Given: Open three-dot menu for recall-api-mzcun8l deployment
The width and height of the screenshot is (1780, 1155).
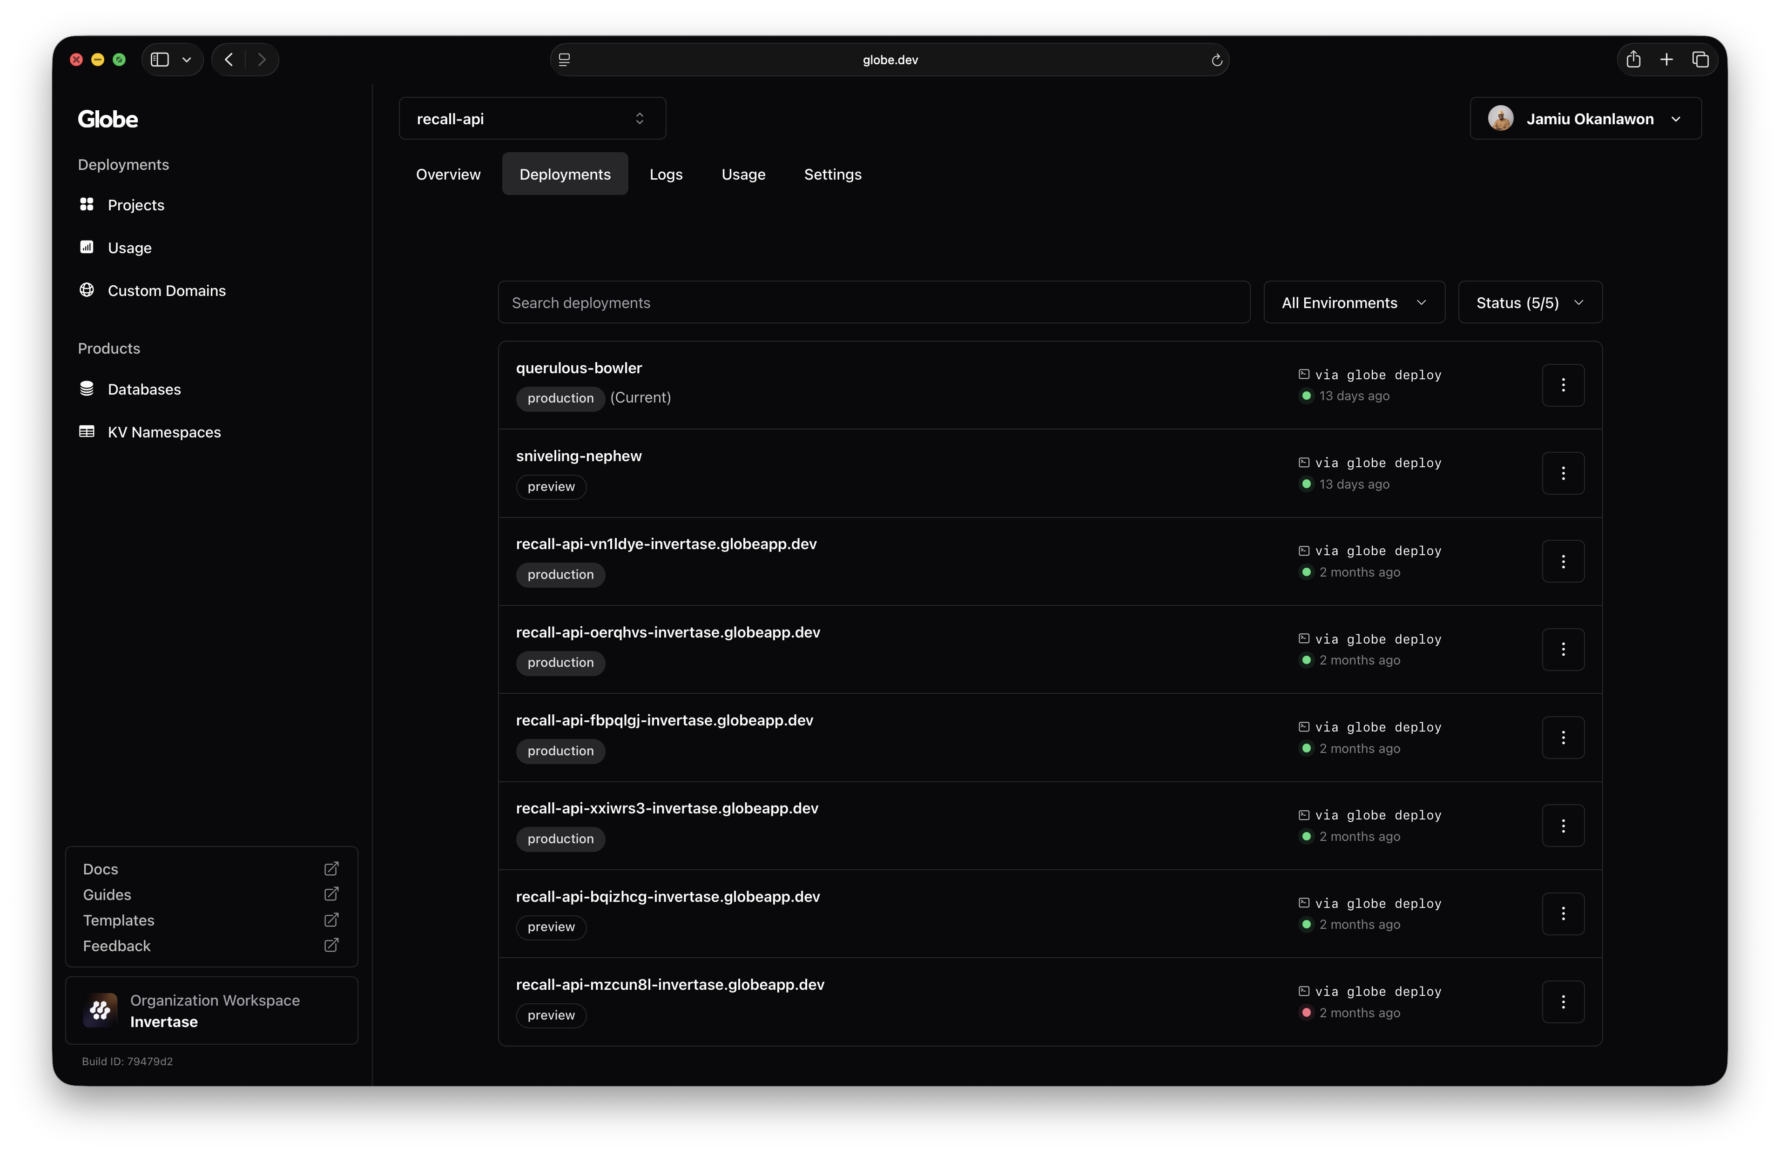Looking at the screenshot, I should tap(1562, 1002).
